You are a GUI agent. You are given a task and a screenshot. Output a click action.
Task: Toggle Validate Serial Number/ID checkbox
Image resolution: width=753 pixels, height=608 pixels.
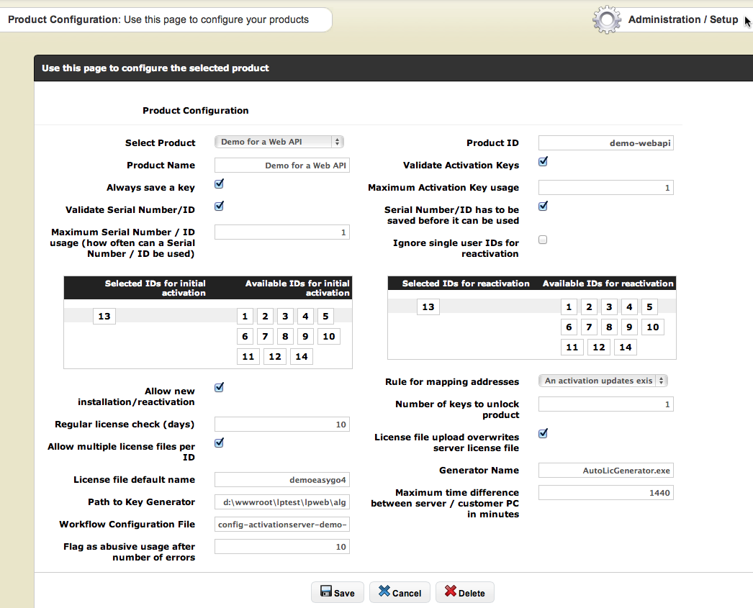219,207
